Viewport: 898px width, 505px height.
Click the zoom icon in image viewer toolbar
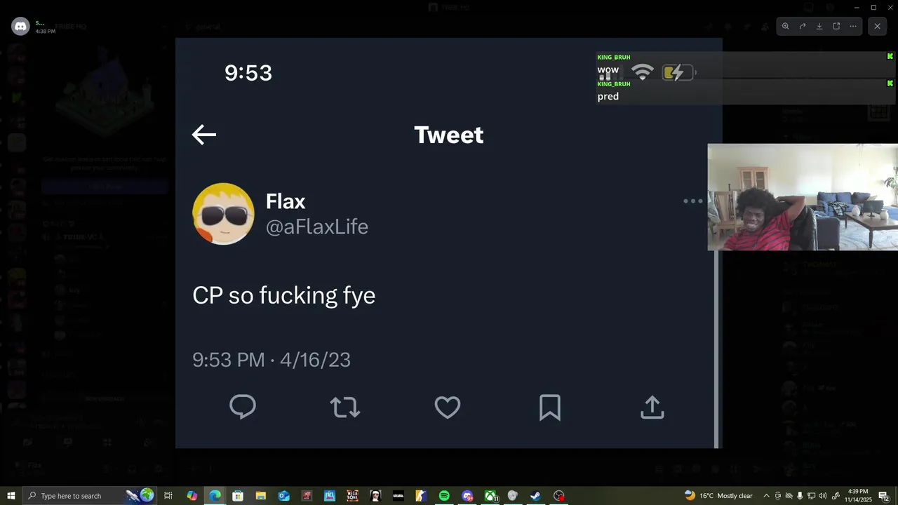785,27
